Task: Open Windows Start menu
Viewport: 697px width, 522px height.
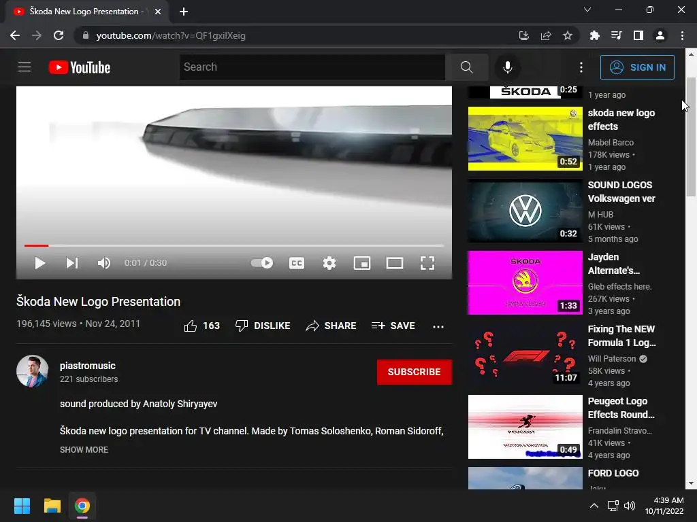Action: [x=22, y=506]
